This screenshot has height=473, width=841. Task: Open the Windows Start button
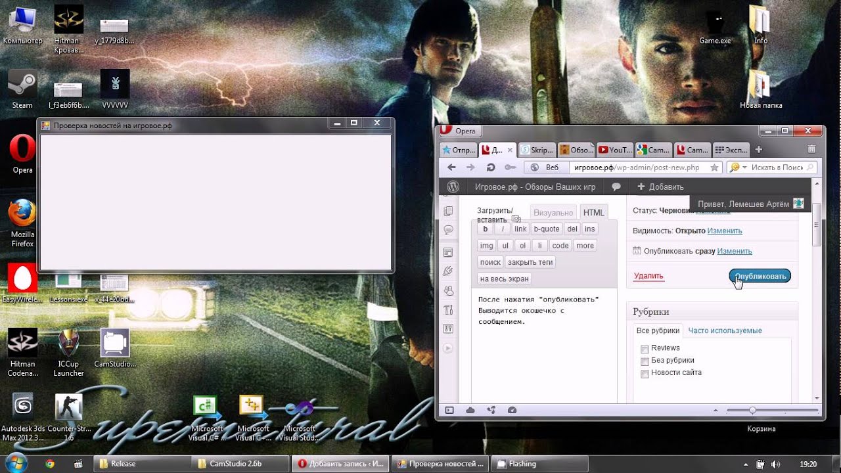click(16, 463)
